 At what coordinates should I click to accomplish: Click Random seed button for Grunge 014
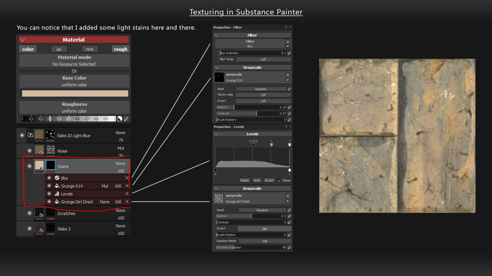[261, 89]
